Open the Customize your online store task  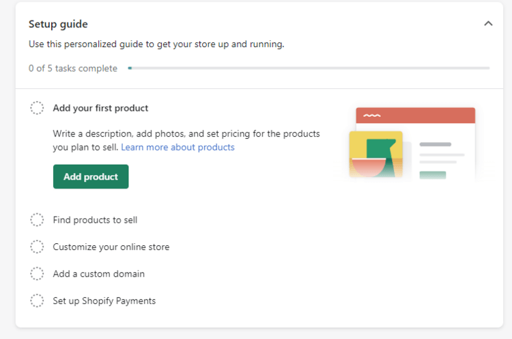[x=111, y=247]
